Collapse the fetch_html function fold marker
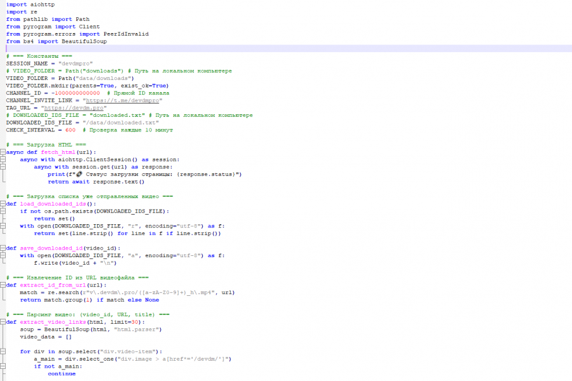This screenshot has height=381, width=572. click(x=3, y=152)
